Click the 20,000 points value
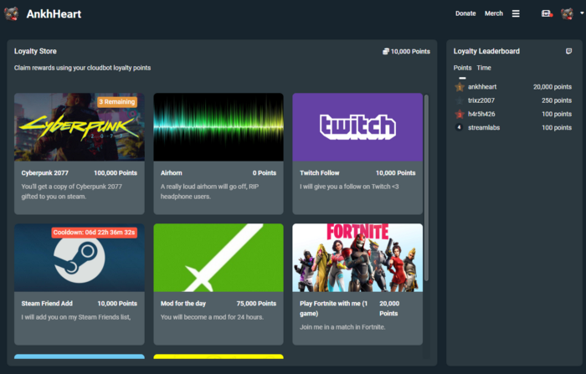Image resolution: width=586 pixels, height=374 pixels. pyautogui.click(x=553, y=87)
